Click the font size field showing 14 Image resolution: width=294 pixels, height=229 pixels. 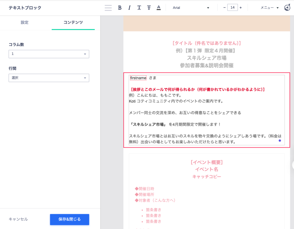pyautogui.click(x=233, y=7)
